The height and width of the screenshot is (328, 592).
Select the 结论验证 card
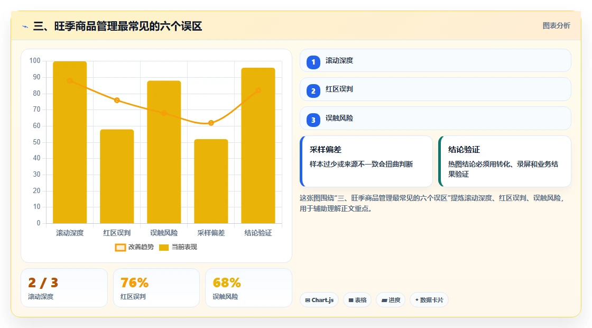[505, 161]
